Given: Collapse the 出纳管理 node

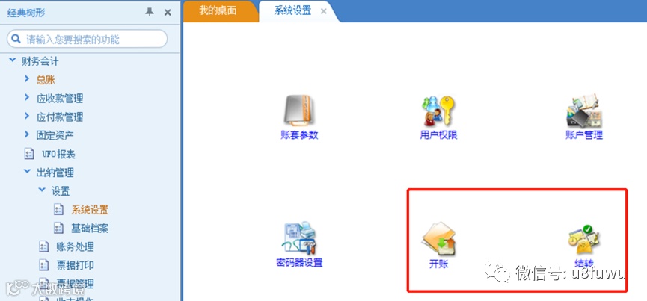Looking at the screenshot, I should pyautogui.click(x=27, y=171).
